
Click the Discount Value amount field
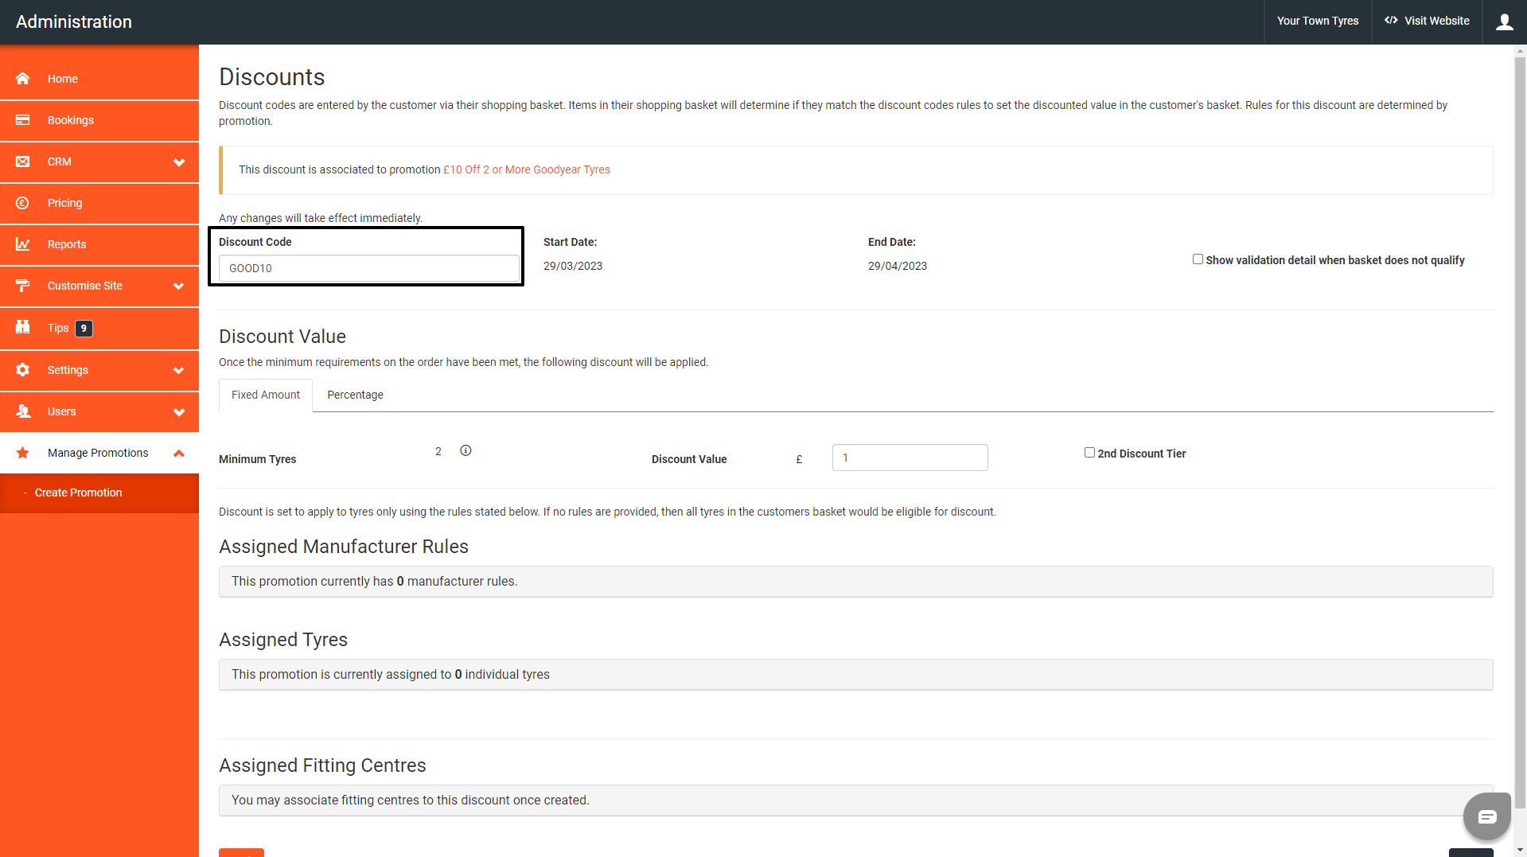910,458
